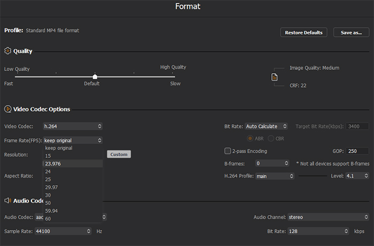Screen dimensions: 374x246
Task: Choose 59.94 fps from the list
Action: coord(73,211)
